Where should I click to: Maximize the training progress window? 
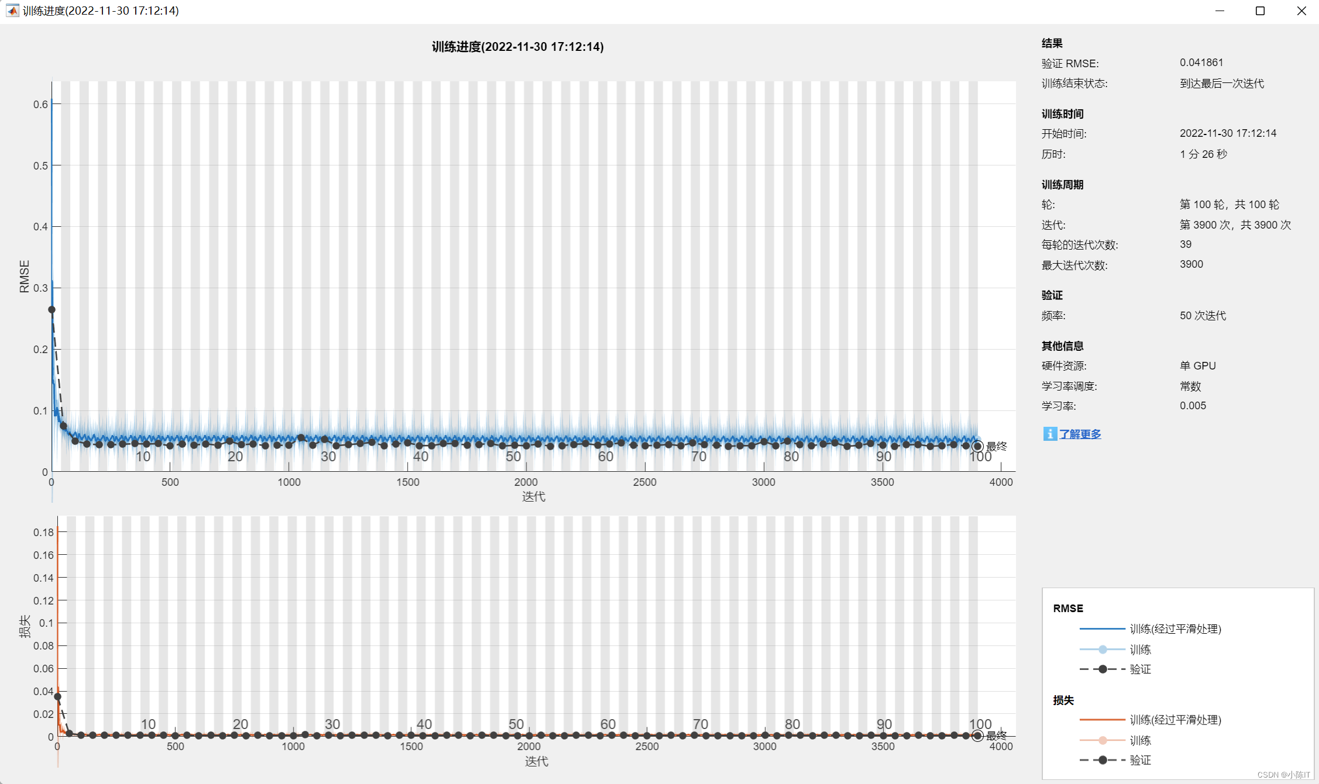[1260, 11]
